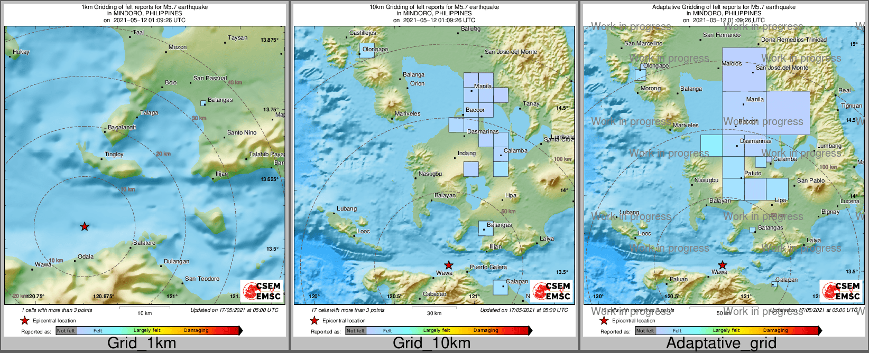Click the '10km Gridding of felt reports' title line

(434, 7)
